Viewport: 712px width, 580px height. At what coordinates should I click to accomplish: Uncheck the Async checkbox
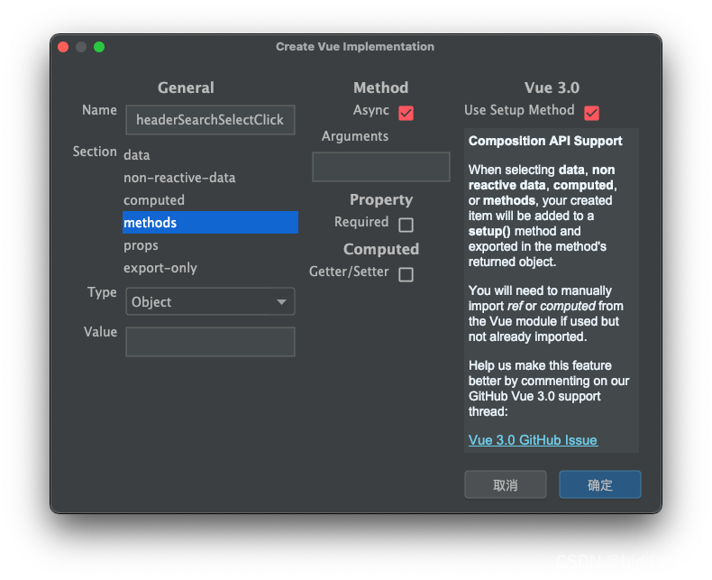pos(406,113)
